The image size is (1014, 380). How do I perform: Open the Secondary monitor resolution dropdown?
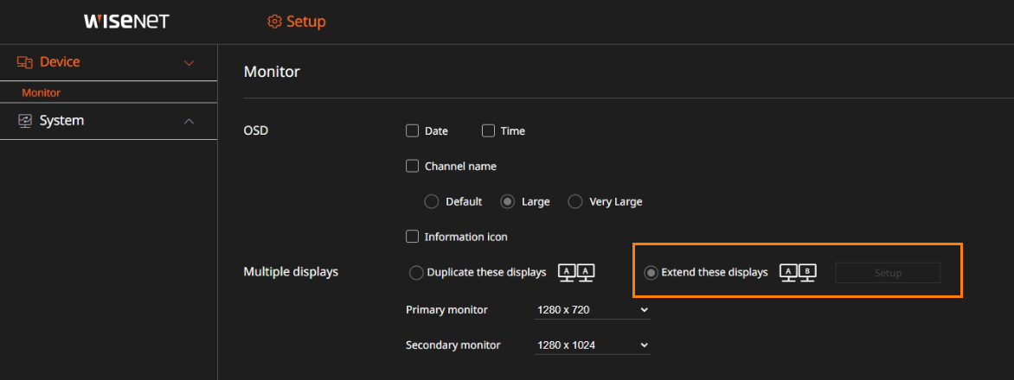coord(593,345)
